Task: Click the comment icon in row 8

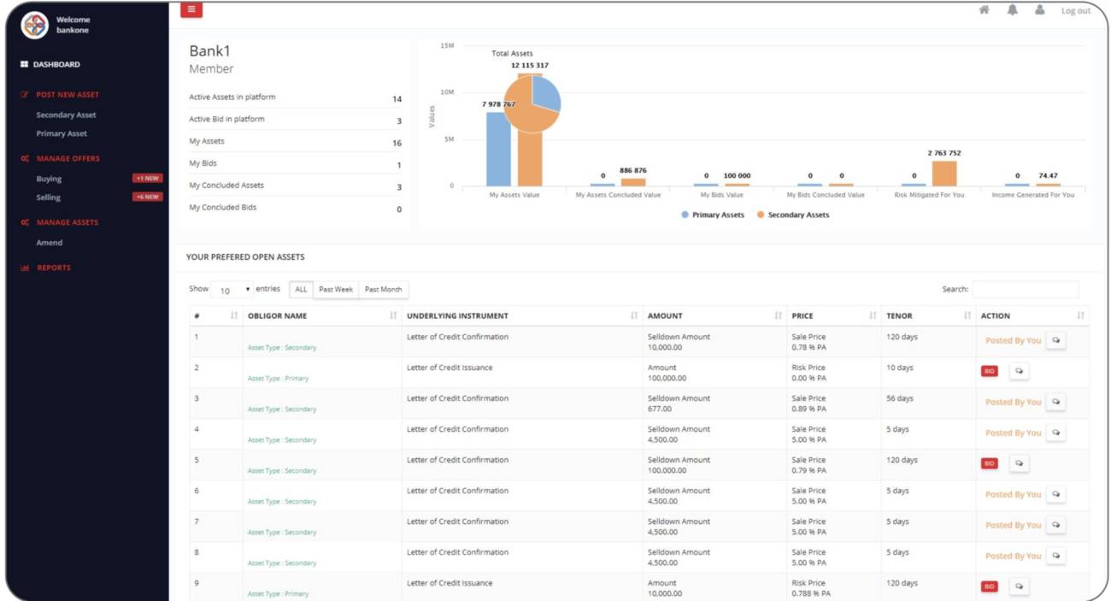Action: click(x=1055, y=556)
